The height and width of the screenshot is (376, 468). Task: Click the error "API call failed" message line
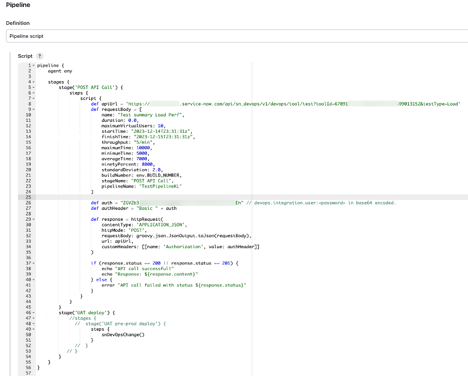(x=174, y=285)
